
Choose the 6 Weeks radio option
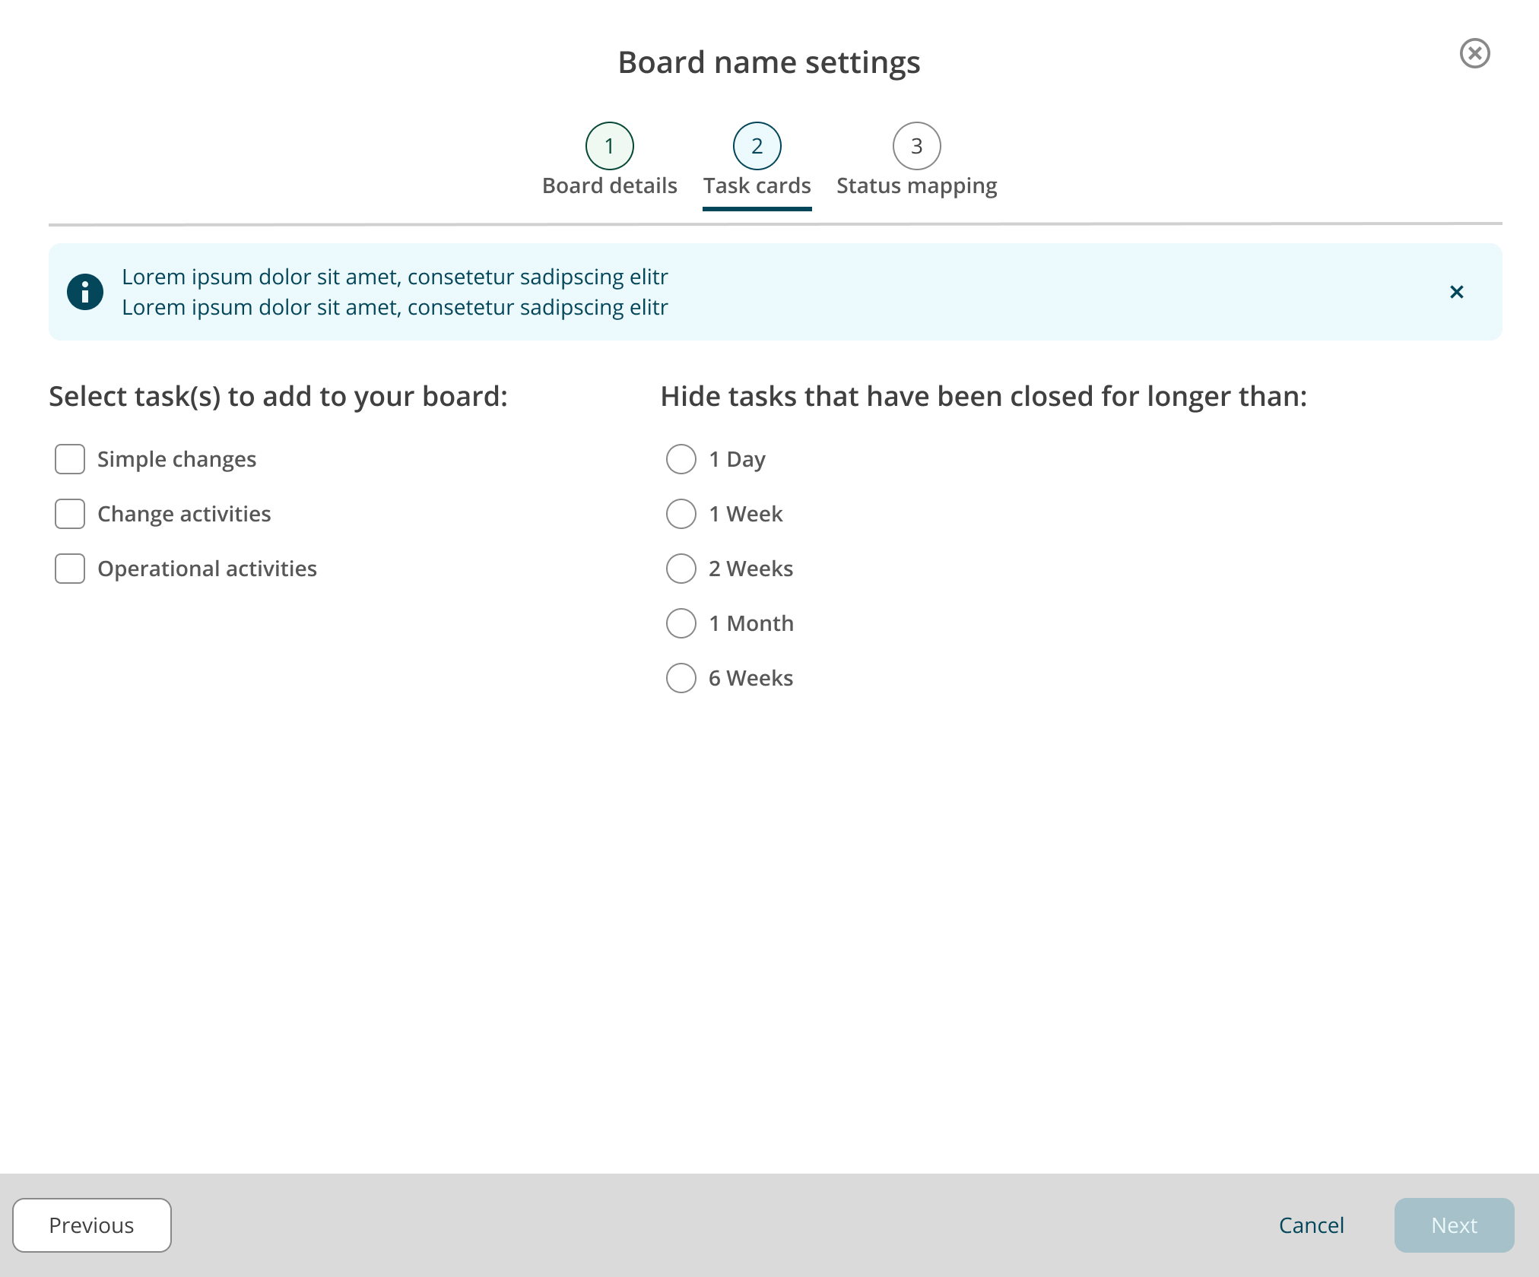click(681, 678)
